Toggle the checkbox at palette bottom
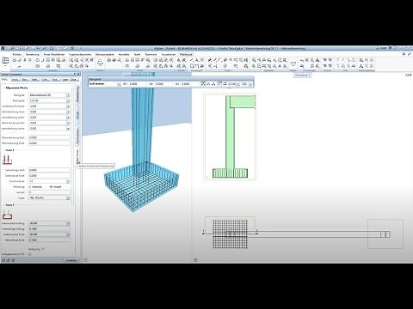Viewport: 413px width, 309px height. [x=30, y=254]
